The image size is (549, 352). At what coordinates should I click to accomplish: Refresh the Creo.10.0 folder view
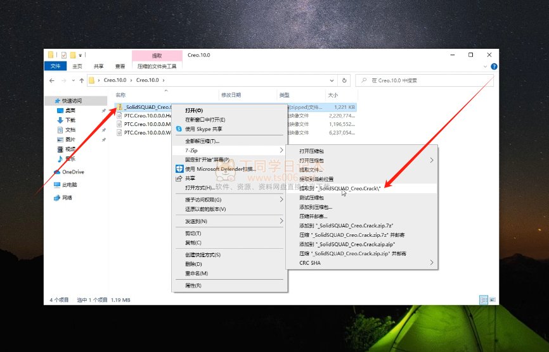pos(344,80)
